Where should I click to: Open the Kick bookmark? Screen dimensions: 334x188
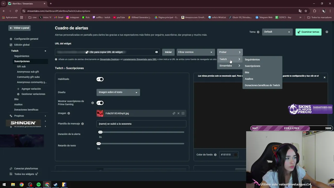86,17
